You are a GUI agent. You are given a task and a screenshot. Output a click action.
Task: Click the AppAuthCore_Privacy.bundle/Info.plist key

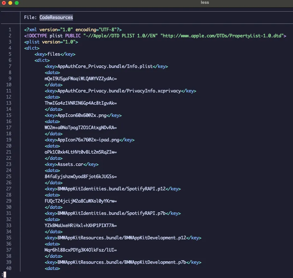point(106,66)
